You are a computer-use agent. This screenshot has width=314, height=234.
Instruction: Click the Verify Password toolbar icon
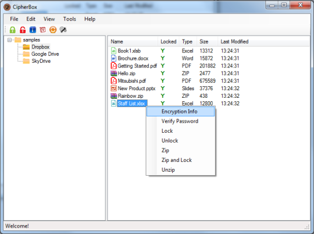coord(42,30)
